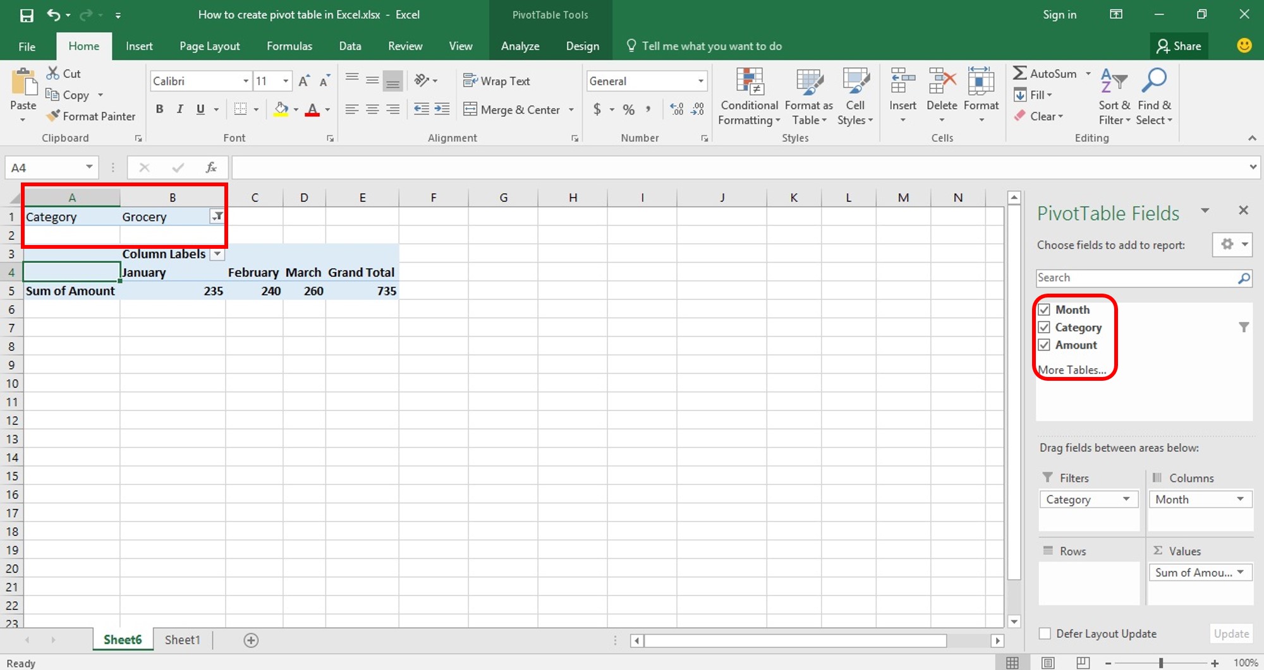Select the Format Painter tool
The width and height of the screenshot is (1264, 670).
tap(90, 116)
